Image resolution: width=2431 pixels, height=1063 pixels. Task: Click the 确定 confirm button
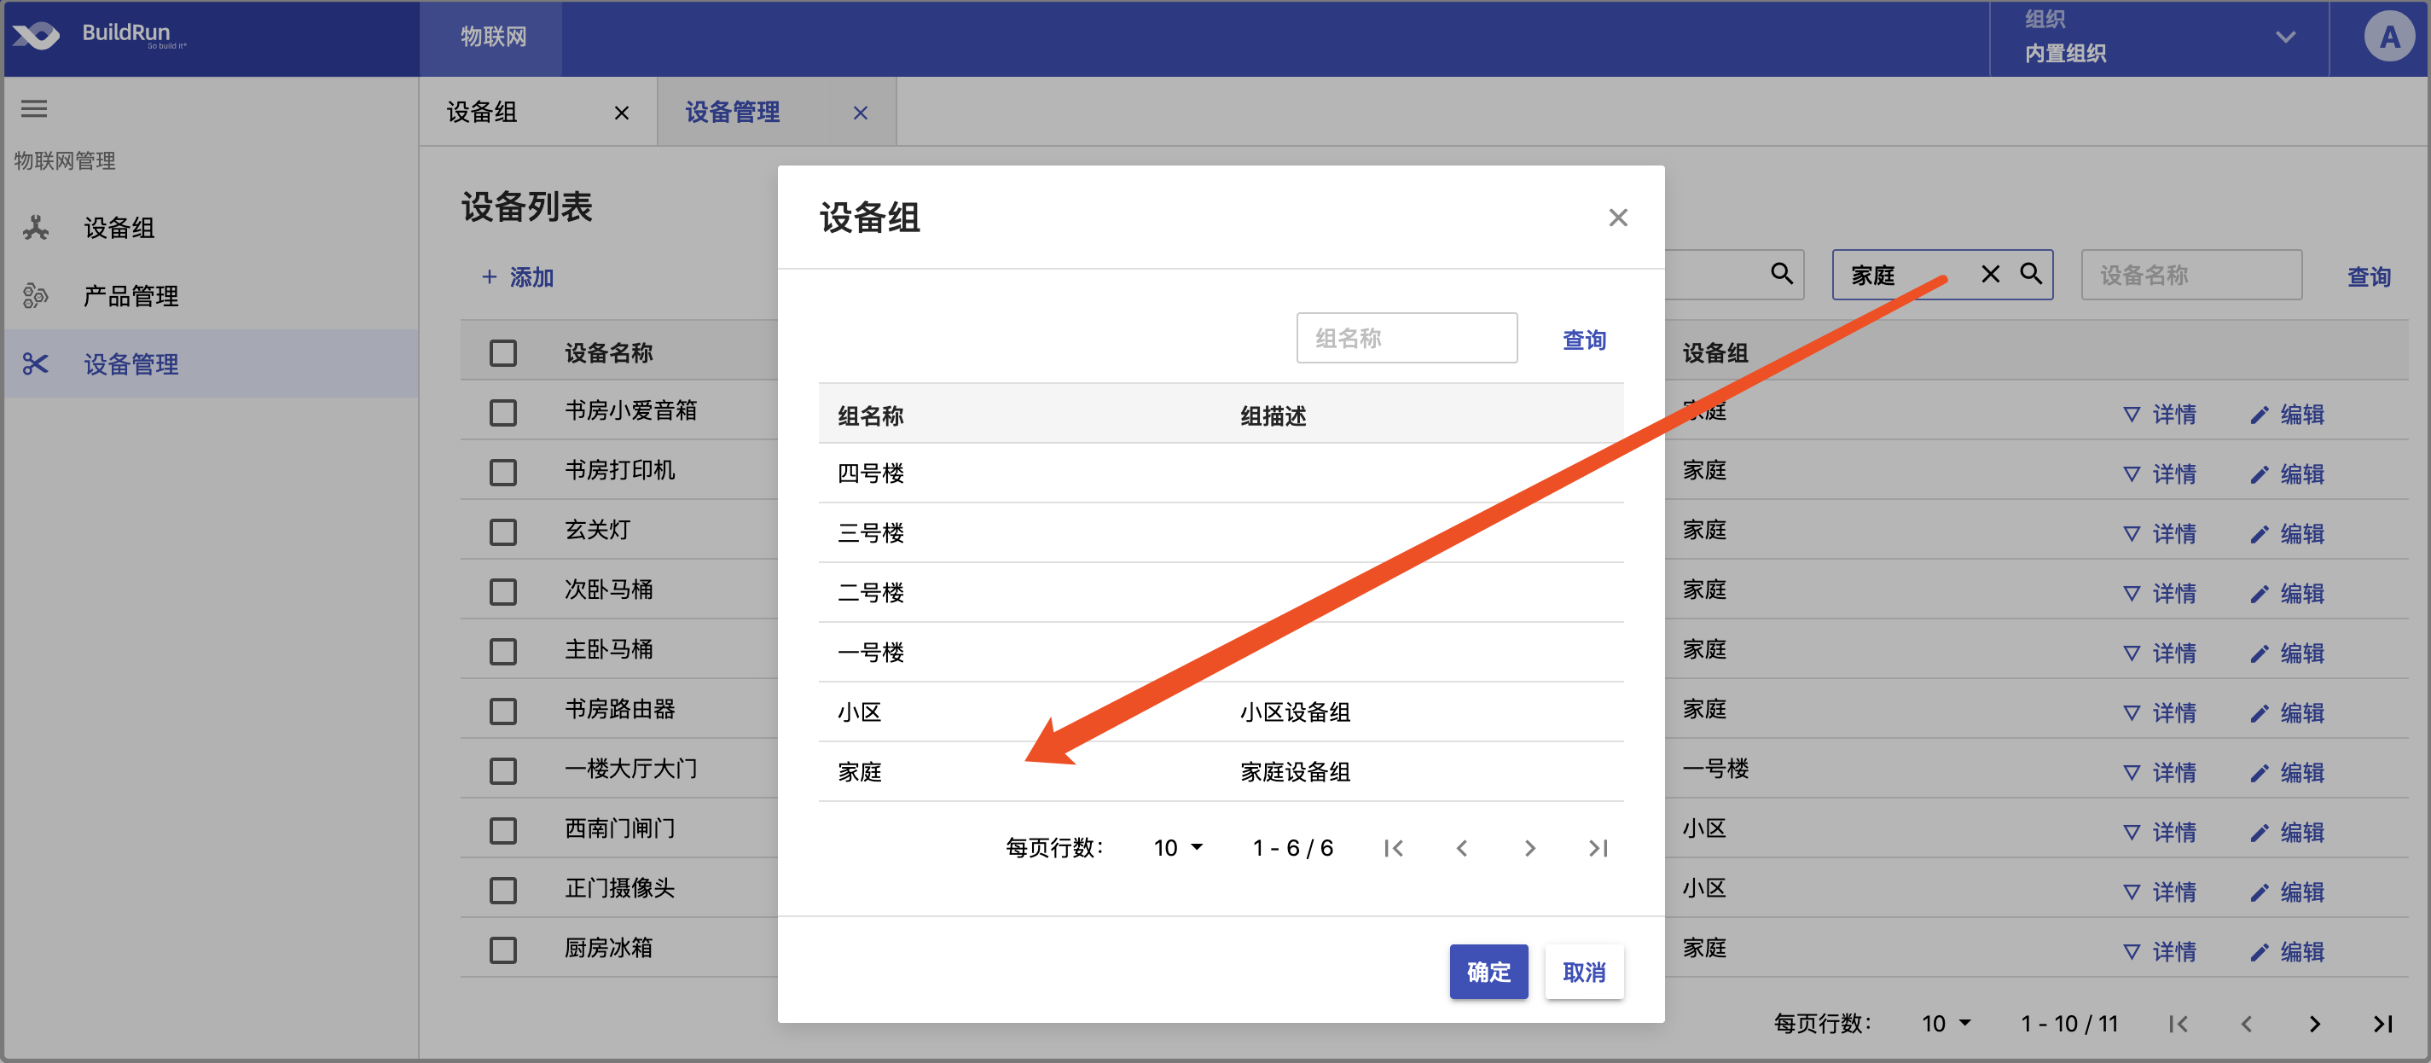point(1488,973)
